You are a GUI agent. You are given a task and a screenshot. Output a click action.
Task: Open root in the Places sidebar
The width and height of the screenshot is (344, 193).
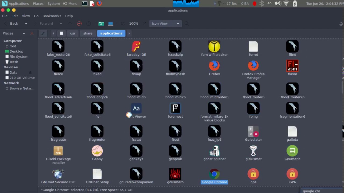(13, 46)
